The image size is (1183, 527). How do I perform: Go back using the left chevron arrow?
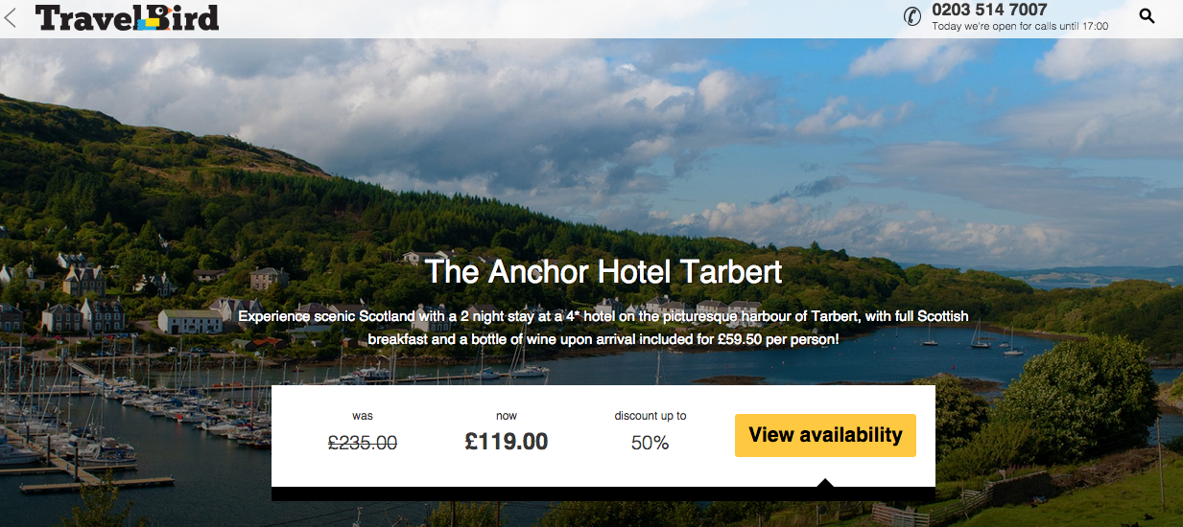point(11,17)
